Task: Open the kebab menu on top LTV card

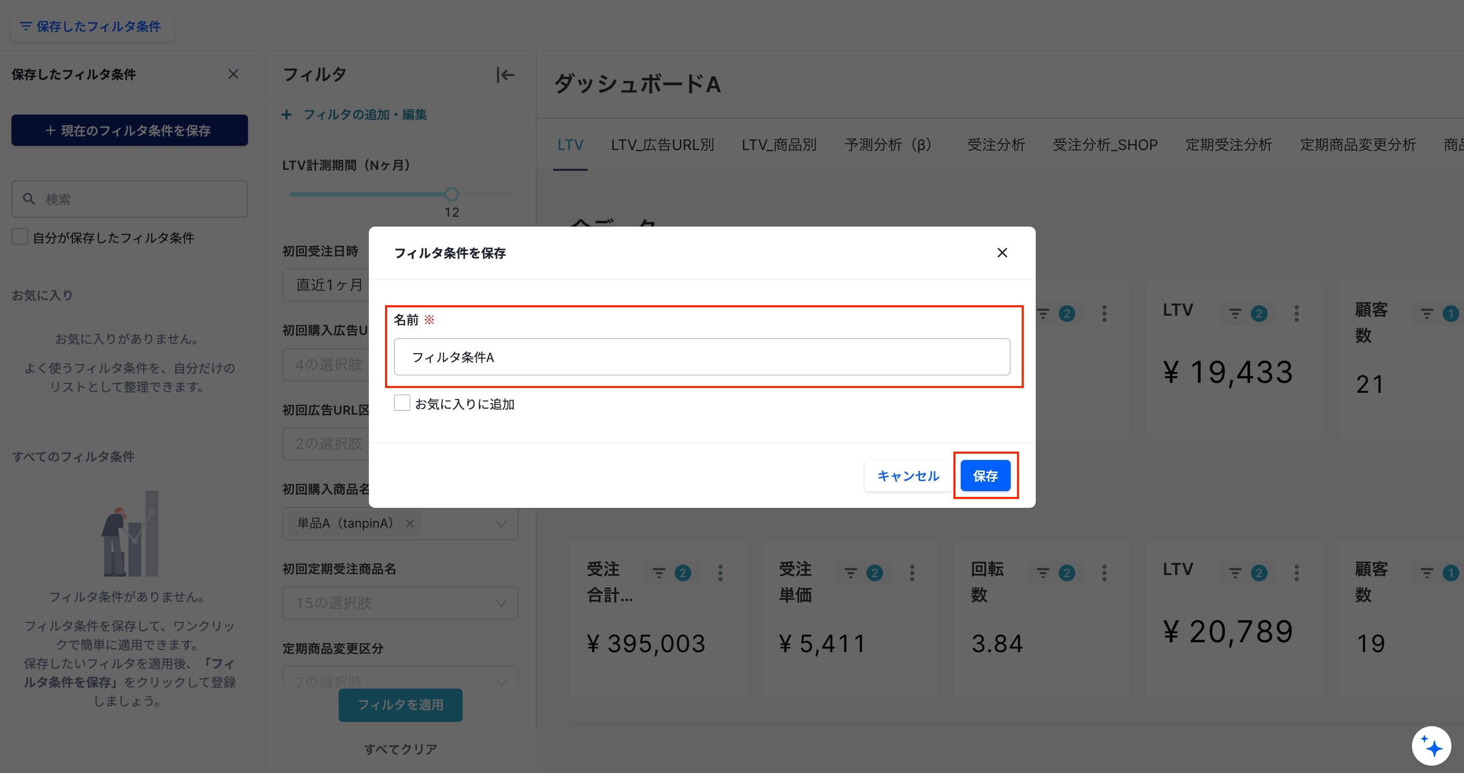Action: (x=1296, y=313)
